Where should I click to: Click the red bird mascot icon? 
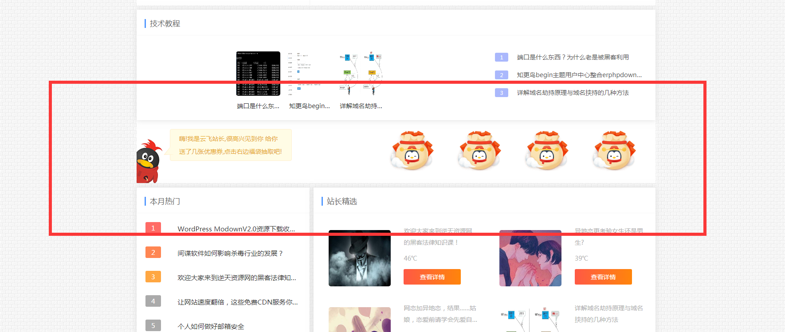pyautogui.click(x=149, y=161)
